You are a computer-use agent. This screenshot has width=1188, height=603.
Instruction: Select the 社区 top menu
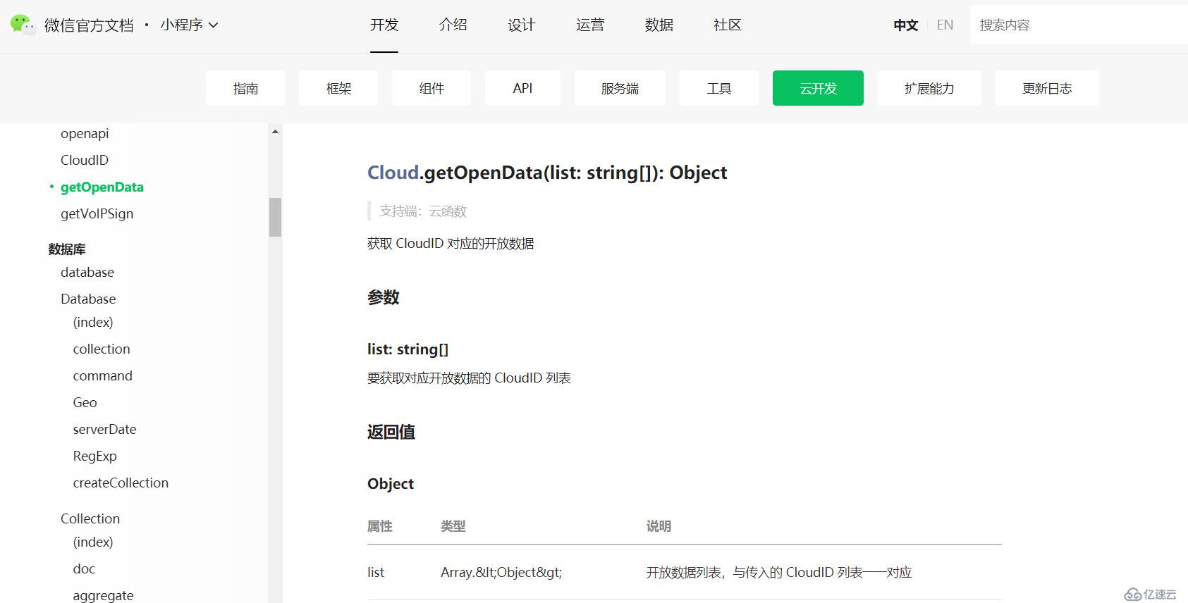coord(727,25)
